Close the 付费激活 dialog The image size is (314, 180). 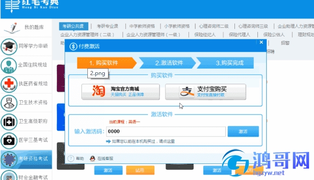click(261, 42)
